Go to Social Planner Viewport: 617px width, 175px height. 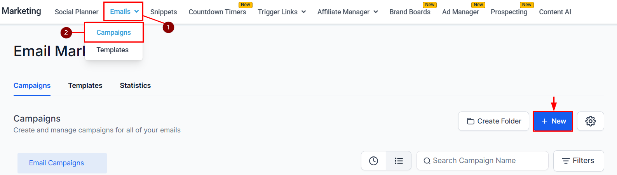pyautogui.click(x=77, y=12)
